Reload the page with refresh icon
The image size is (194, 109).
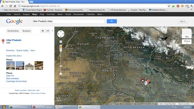(11, 6)
